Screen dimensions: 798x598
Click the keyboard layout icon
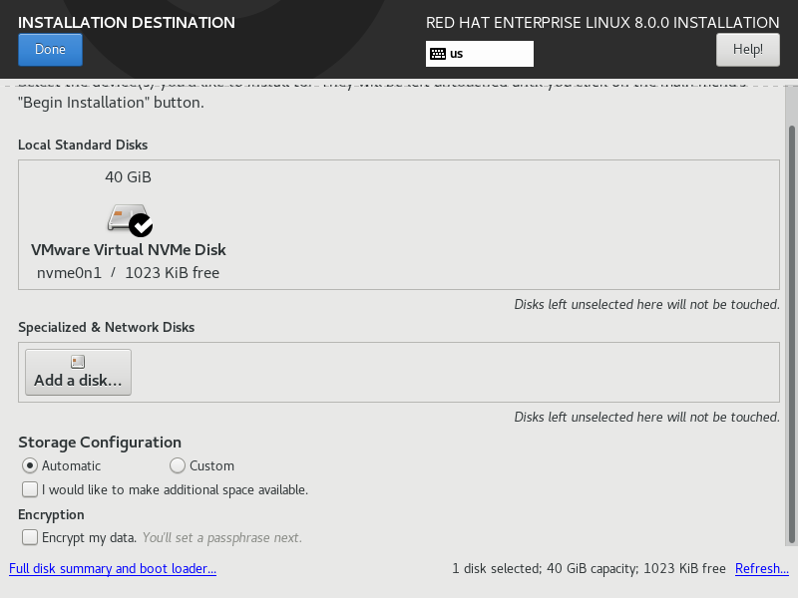pyautogui.click(x=438, y=54)
